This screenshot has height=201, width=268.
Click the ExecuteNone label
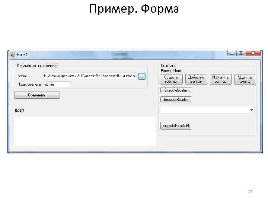[172, 71]
